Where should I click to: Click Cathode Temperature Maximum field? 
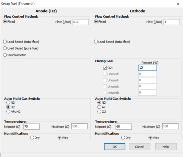click(x=170, y=126)
